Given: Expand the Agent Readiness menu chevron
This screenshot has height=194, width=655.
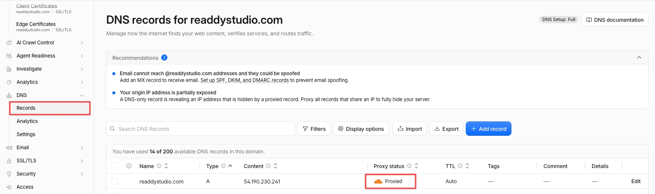Looking at the screenshot, I should pyautogui.click(x=82, y=56).
